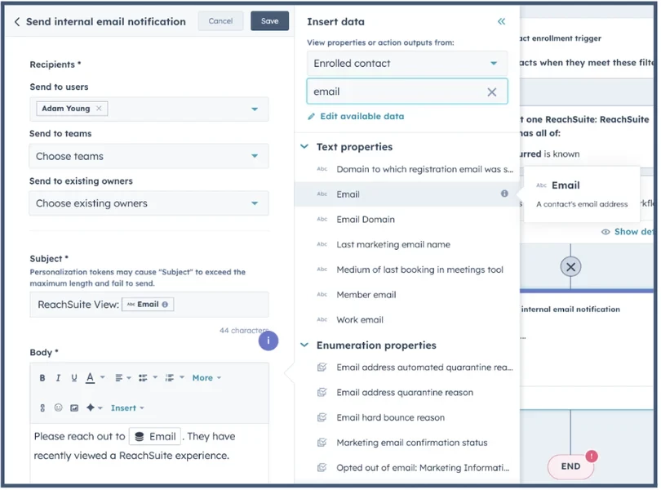This screenshot has height=490, width=661.
Task: Apply italic formatting in the body toolbar
Action: coord(58,378)
